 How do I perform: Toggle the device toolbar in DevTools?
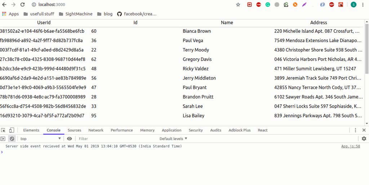coord(12,130)
